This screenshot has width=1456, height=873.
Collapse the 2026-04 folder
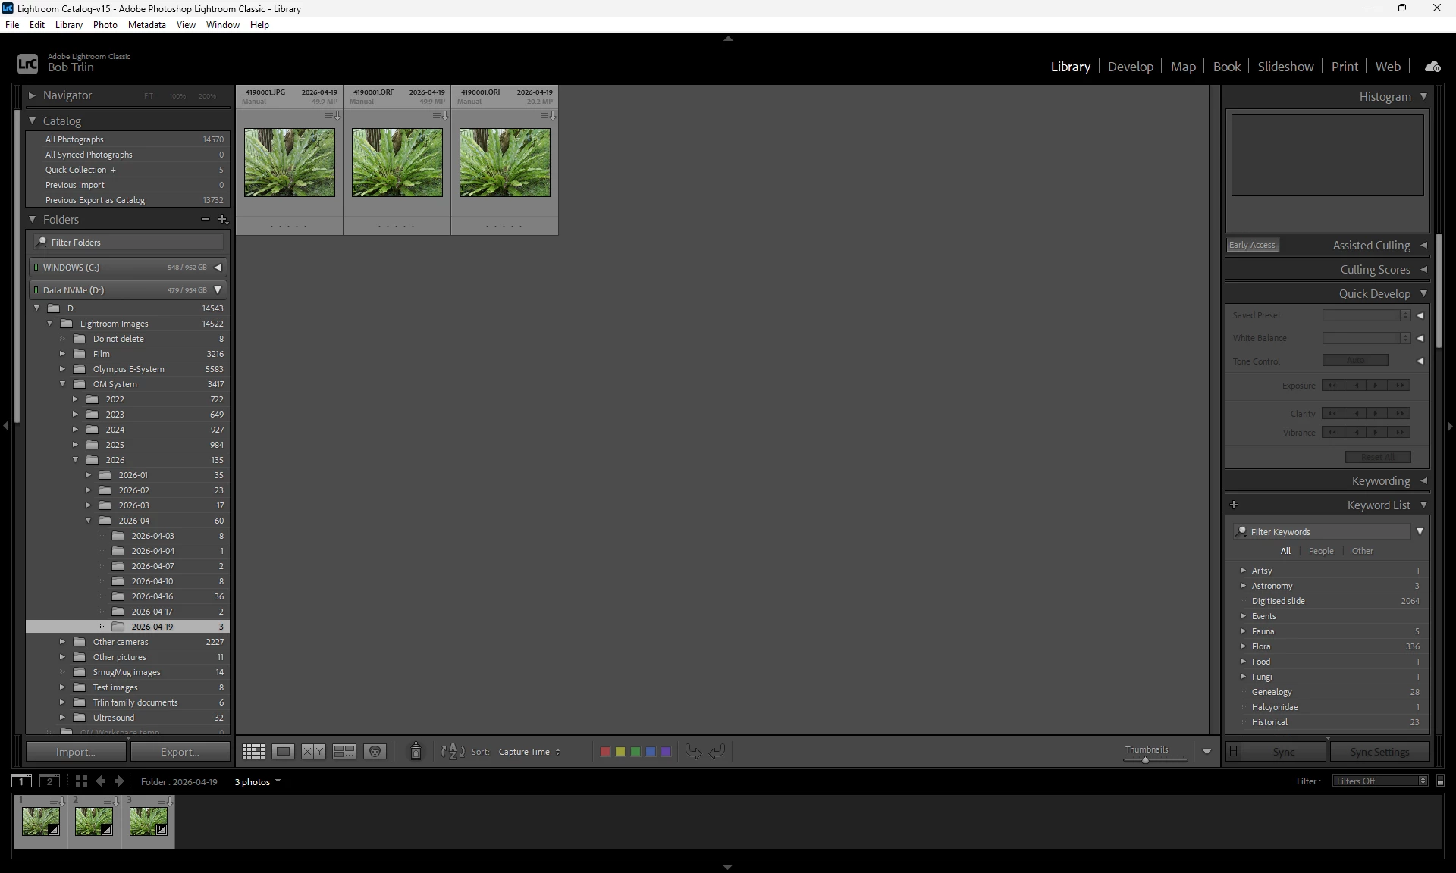pyautogui.click(x=89, y=521)
